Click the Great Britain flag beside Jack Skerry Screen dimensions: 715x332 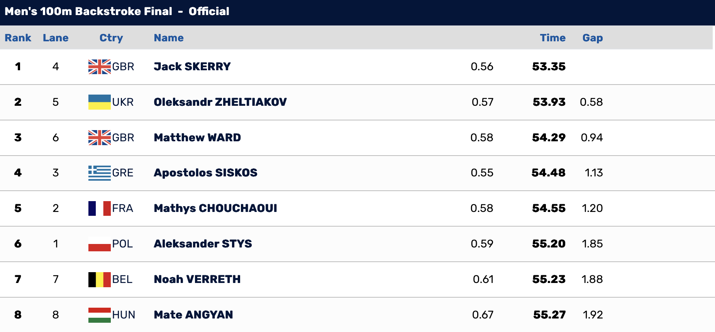coord(100,67)
